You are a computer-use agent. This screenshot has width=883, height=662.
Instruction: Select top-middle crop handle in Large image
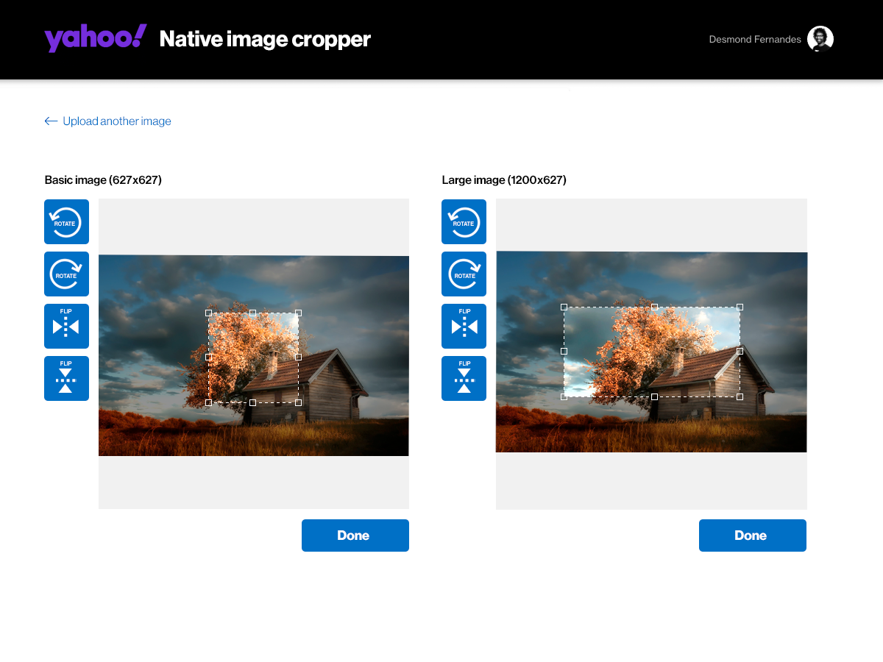tap(654, 307)
